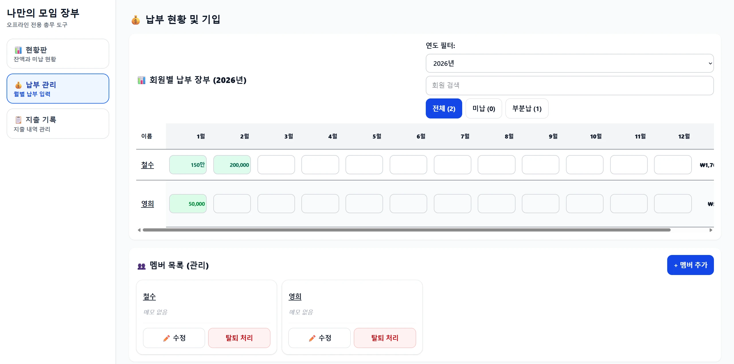Filter by 부분납 (1)
The width and height of the screenshot is (734, 364).
click(527, 108)
